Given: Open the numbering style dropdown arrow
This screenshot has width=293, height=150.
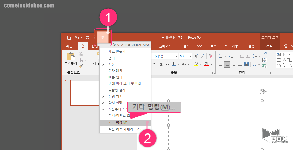Looking at the screenshot, I should pos(236,56).
